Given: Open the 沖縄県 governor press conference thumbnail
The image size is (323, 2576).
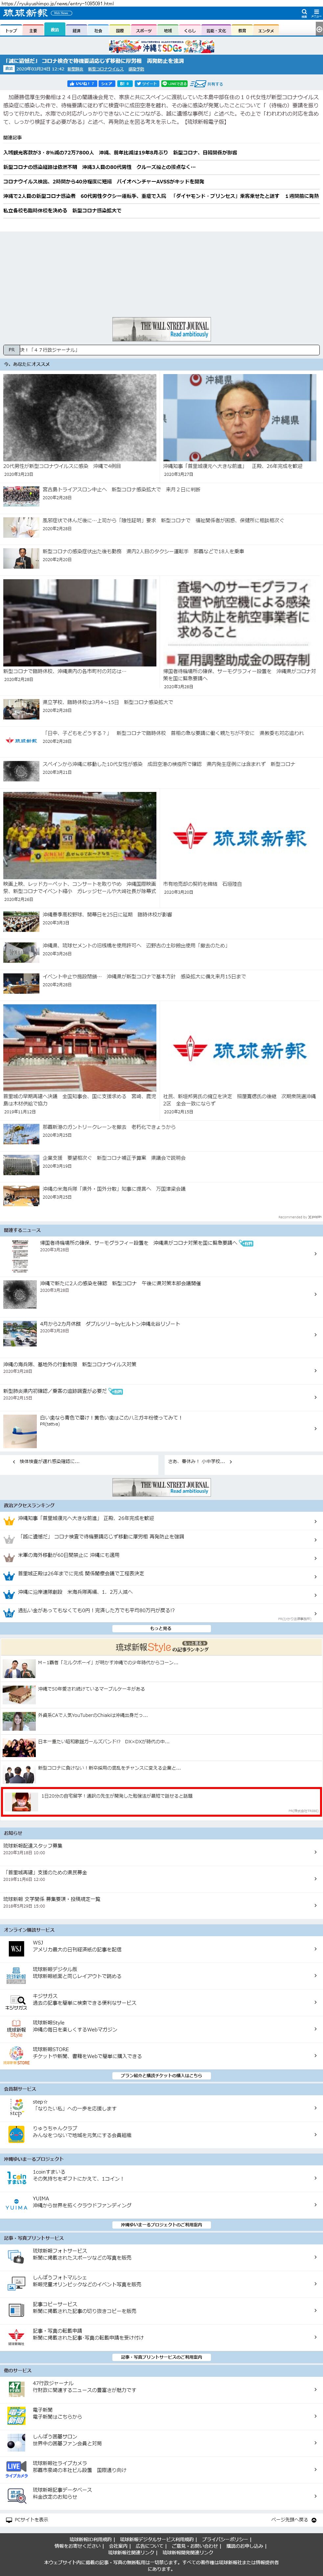Looking at the screenshot, I should coord(240,418).
